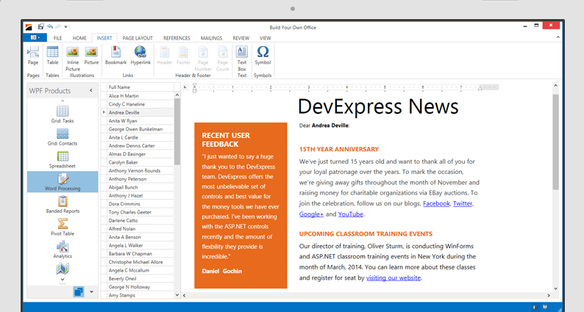584x312 pixels.
Task: Select the Word Processing demo
Action: tap(63, 182)
